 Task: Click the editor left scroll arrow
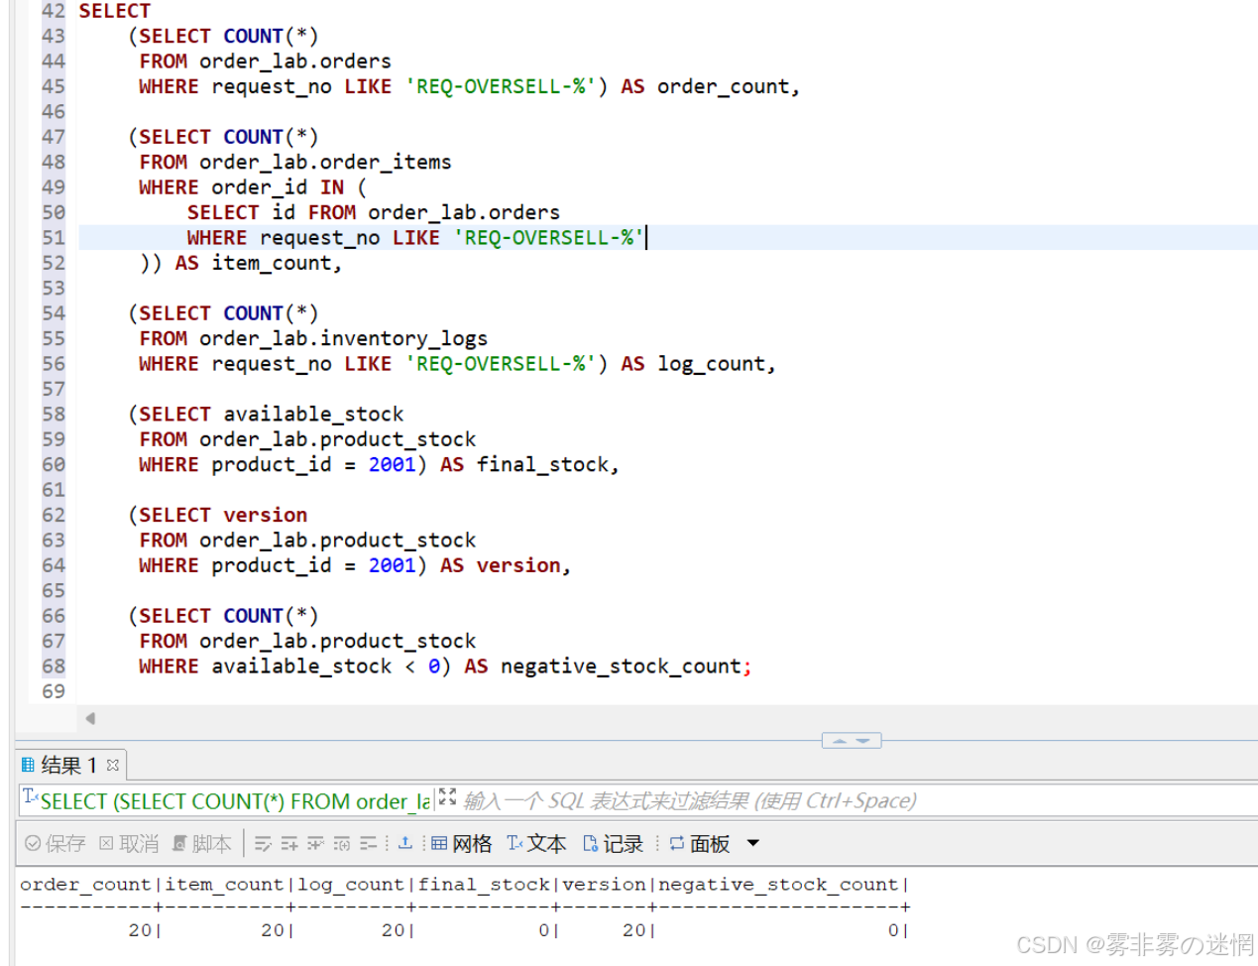point(90,718)
